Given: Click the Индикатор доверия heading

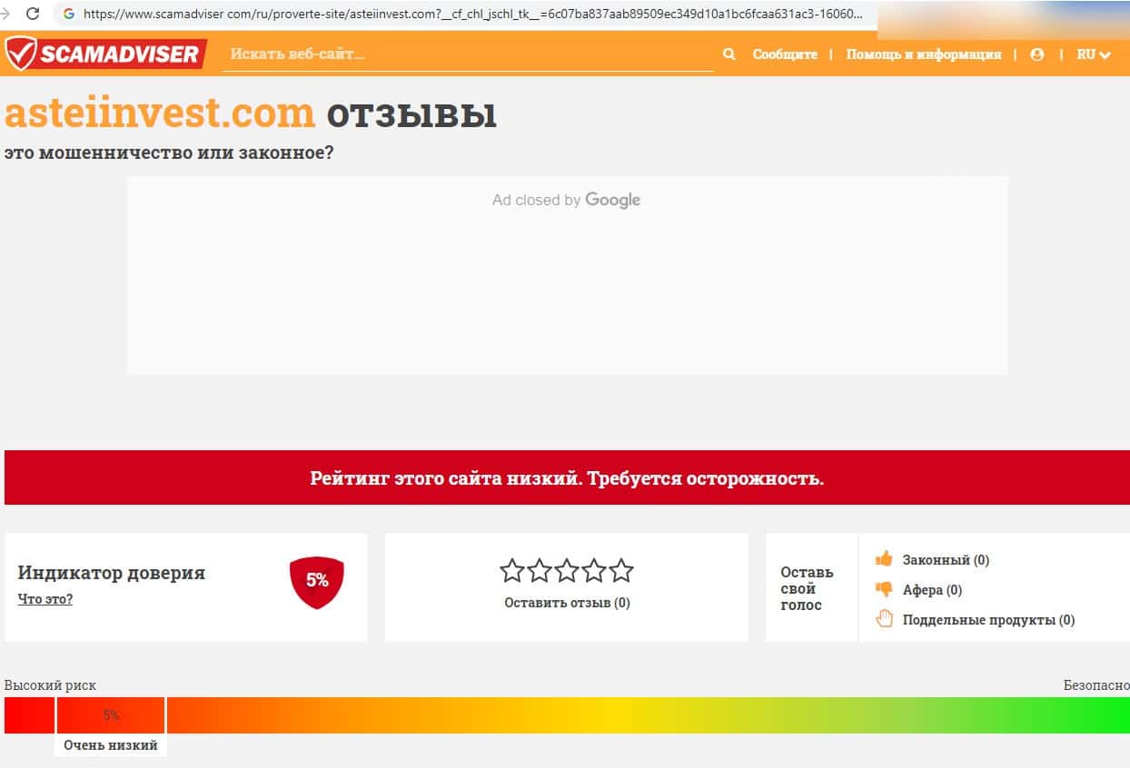Looking at the screenshot, I should click(x=112, y=573).
